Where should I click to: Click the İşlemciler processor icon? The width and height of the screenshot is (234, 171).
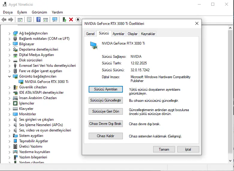pos(15,103)
